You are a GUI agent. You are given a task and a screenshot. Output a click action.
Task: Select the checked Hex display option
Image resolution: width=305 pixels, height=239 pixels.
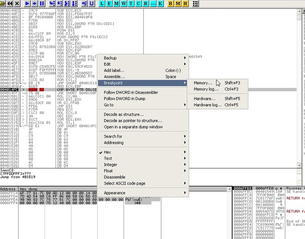pos(108,152)
